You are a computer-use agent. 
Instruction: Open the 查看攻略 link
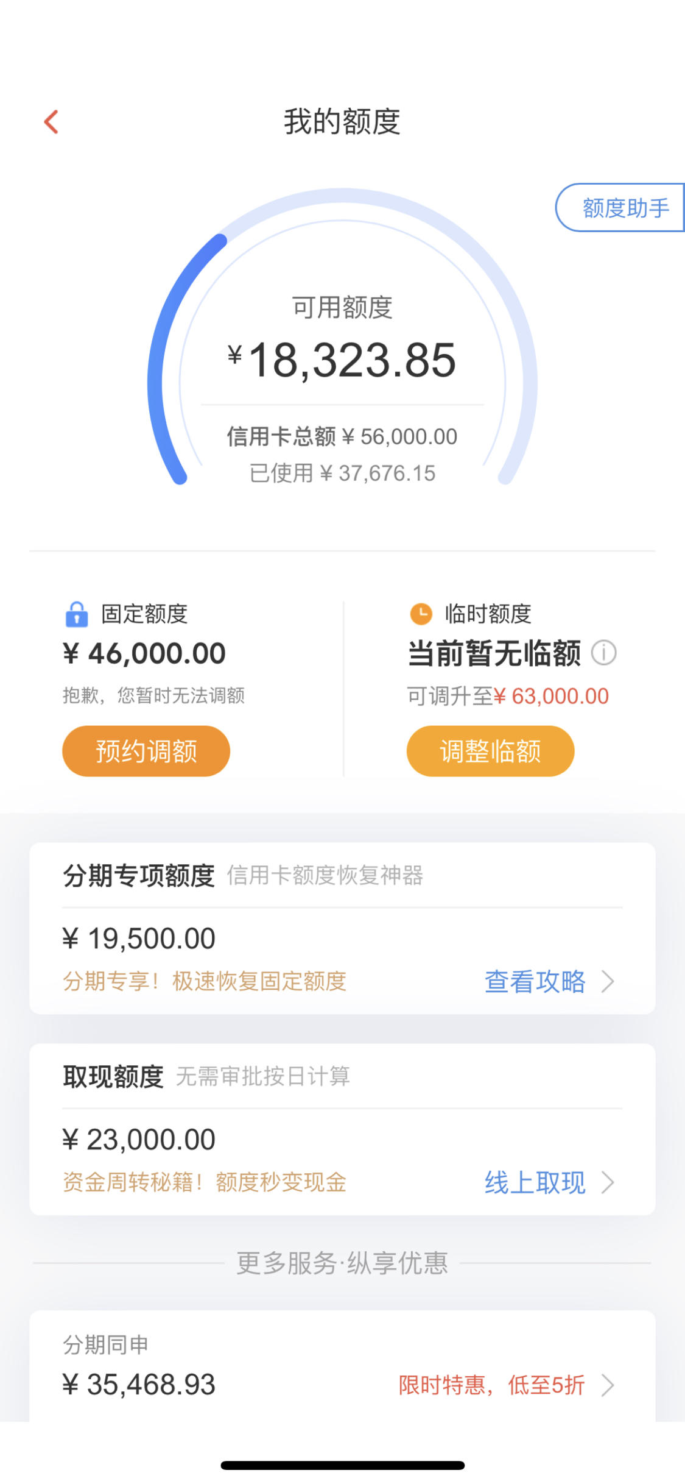click(x=535, y=982)
